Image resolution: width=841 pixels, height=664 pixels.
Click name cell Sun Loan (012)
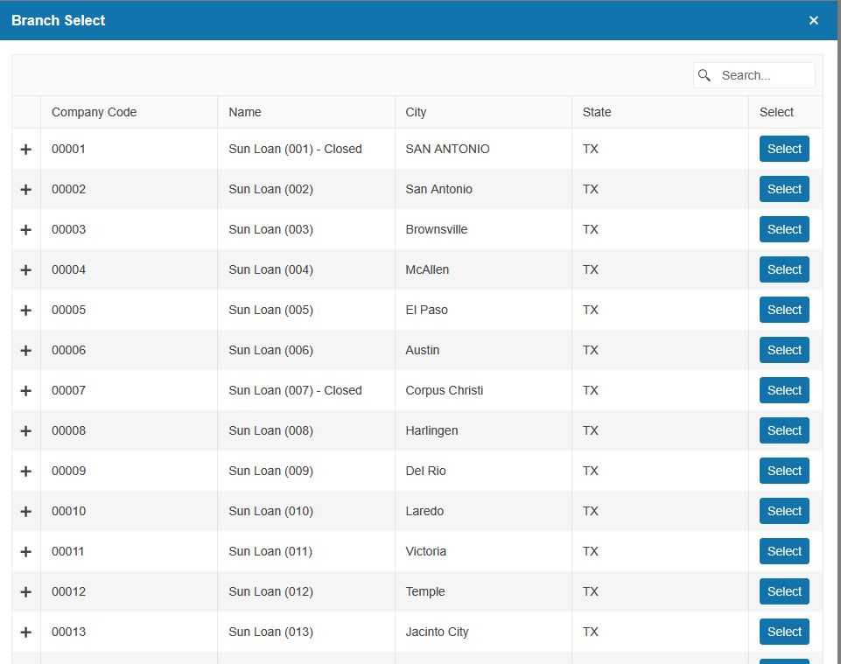306,591
